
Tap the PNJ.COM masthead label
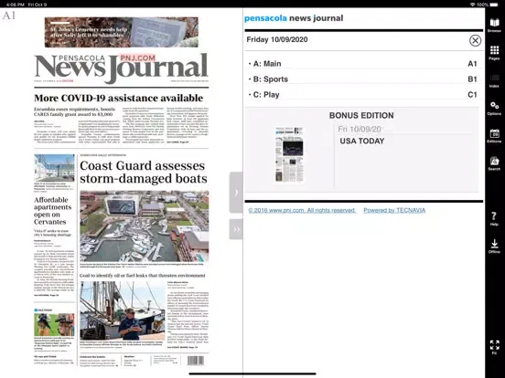pyautogui.click(x=137, y=58)
